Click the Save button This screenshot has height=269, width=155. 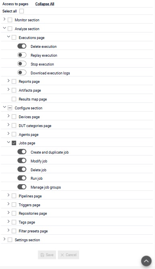pyautogui.click(x=47, y=255)
